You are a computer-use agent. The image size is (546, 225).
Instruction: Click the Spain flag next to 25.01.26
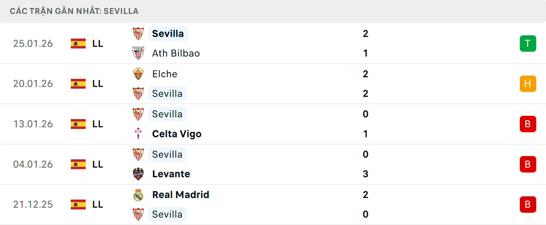coord(78,43)
